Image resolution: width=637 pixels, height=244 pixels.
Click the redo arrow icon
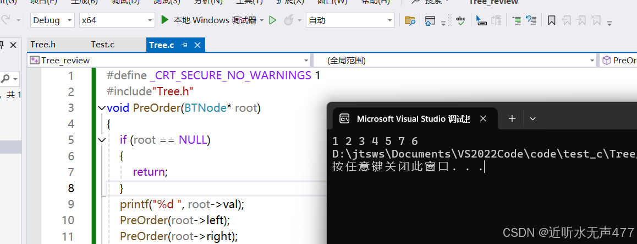6,20
